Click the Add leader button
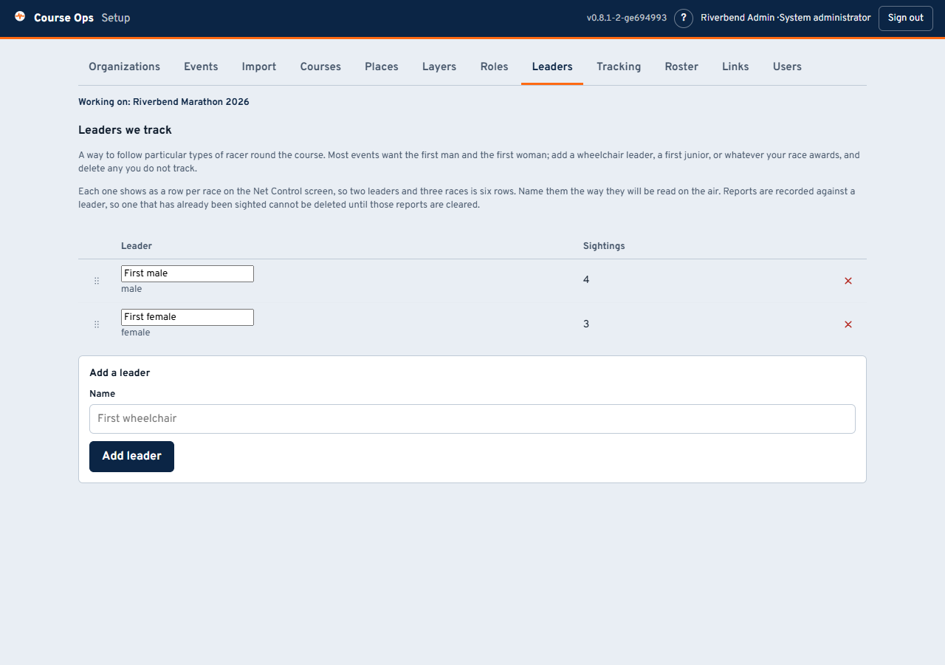 [131, 457]
